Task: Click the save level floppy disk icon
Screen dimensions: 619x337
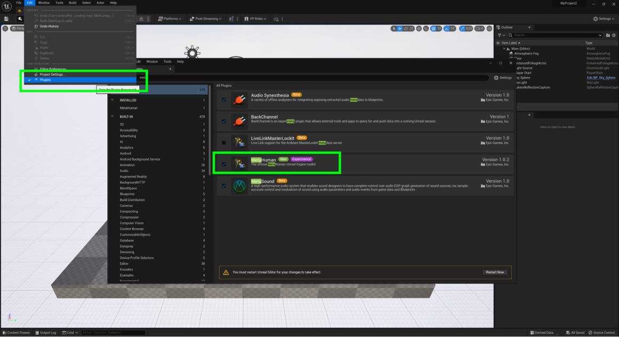Action: coord(6,19)
